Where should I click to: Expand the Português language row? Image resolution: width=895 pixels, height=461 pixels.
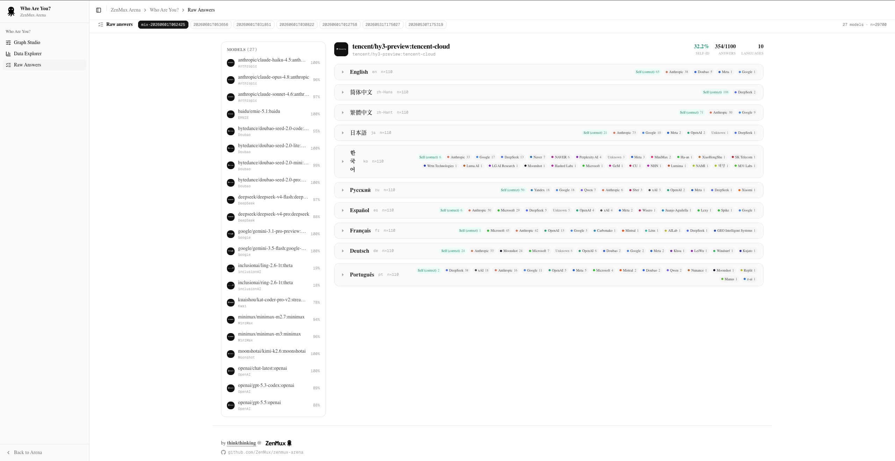click(x=549, y=275)
